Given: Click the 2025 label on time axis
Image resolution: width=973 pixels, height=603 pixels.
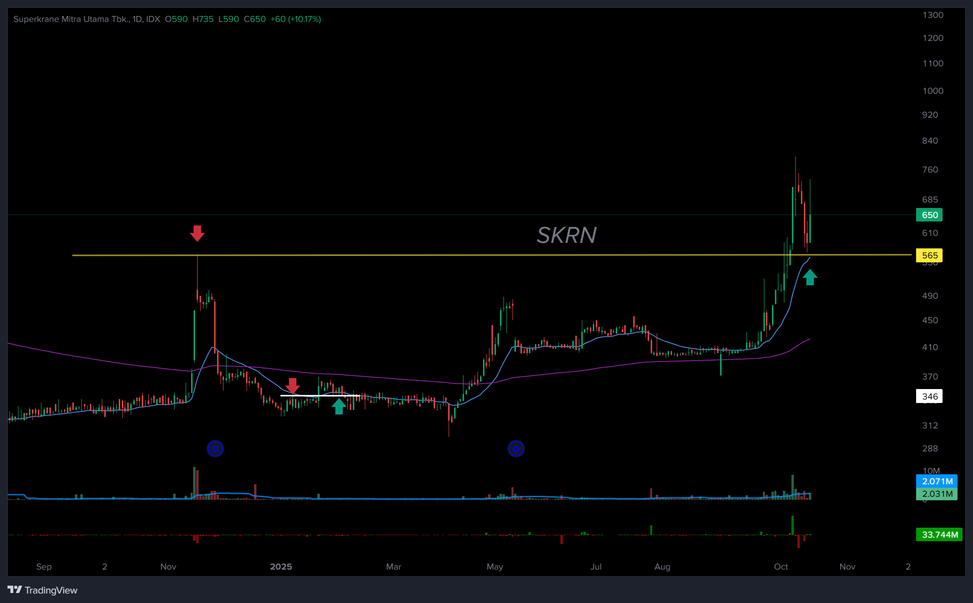Looking at the screenshot, I should [281, 567].
